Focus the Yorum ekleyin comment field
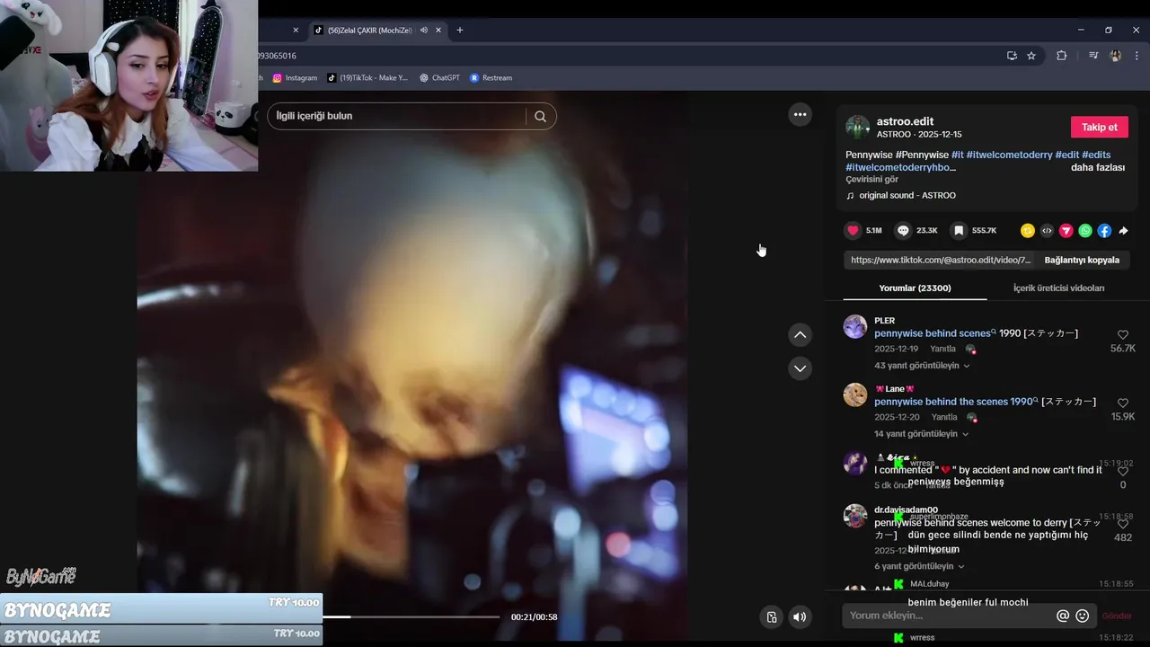 point(949,616)
